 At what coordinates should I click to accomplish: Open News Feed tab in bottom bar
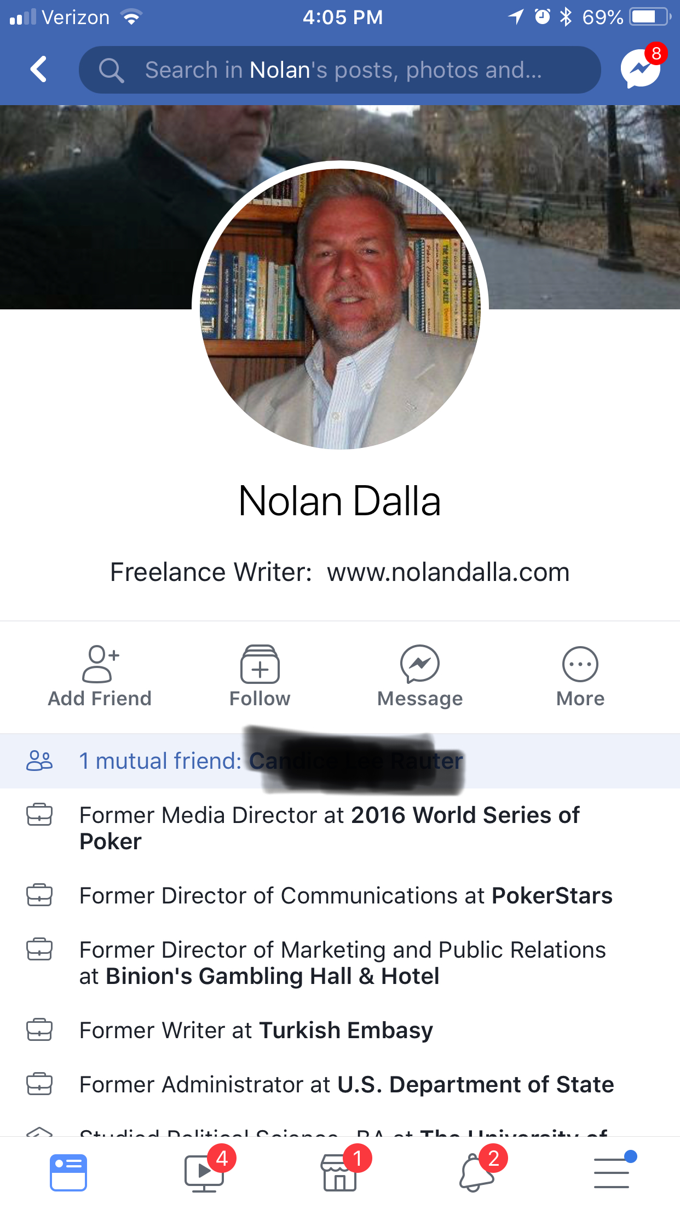coord(68,1173)
